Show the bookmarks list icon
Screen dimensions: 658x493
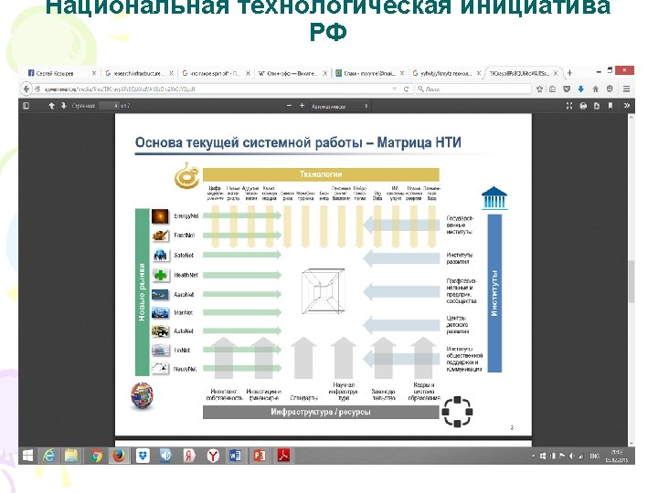pyautogui.click(x=553, y=89)
